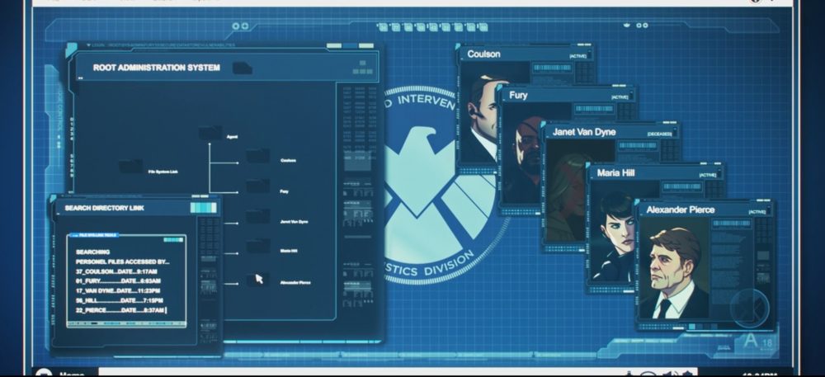The width and height of the screenshot is (825, 377).
Task: Click the small square grid in Root Administration header
Action: [x=362, y=68]
